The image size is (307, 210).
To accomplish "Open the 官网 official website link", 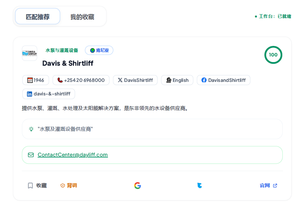I will coord(268,186).
